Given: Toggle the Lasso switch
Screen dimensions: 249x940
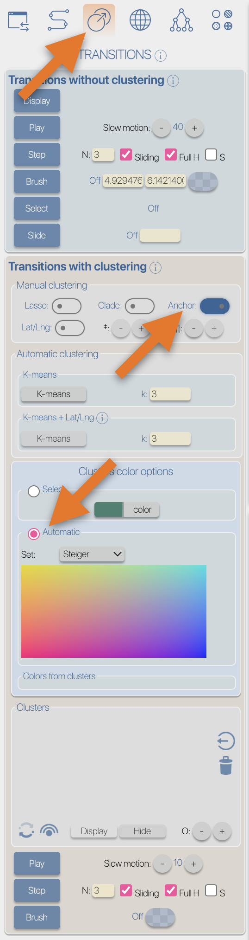Looking at the screenshot, I should coord(67,306).
